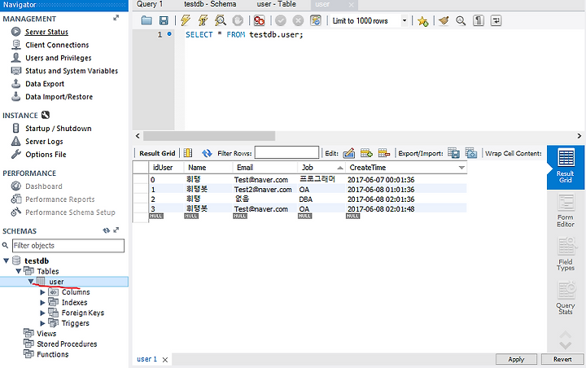This screenshot has width=586, height=368.
Task: Beautify the query with the broom icon
Action: pyautogui.click(x=444, y=20)
